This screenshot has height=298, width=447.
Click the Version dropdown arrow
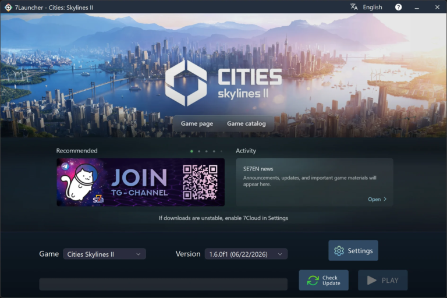click(280, 254)
